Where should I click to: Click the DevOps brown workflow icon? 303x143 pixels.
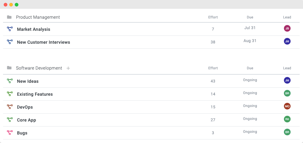coord(10,107)
